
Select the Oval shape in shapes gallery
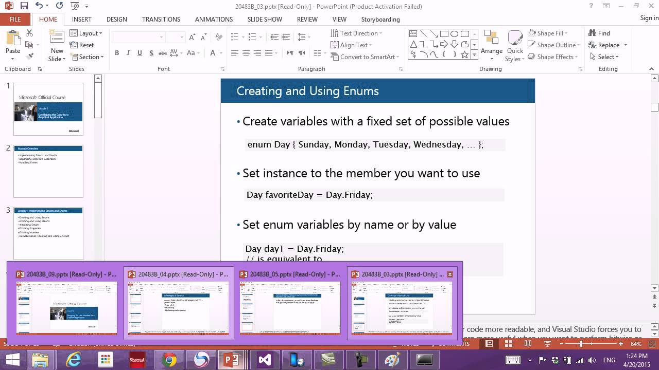(x=455, y=34)
